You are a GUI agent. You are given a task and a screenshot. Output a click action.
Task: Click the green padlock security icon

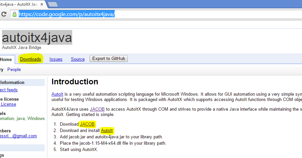pyautogui.click(x=14, y=14)
